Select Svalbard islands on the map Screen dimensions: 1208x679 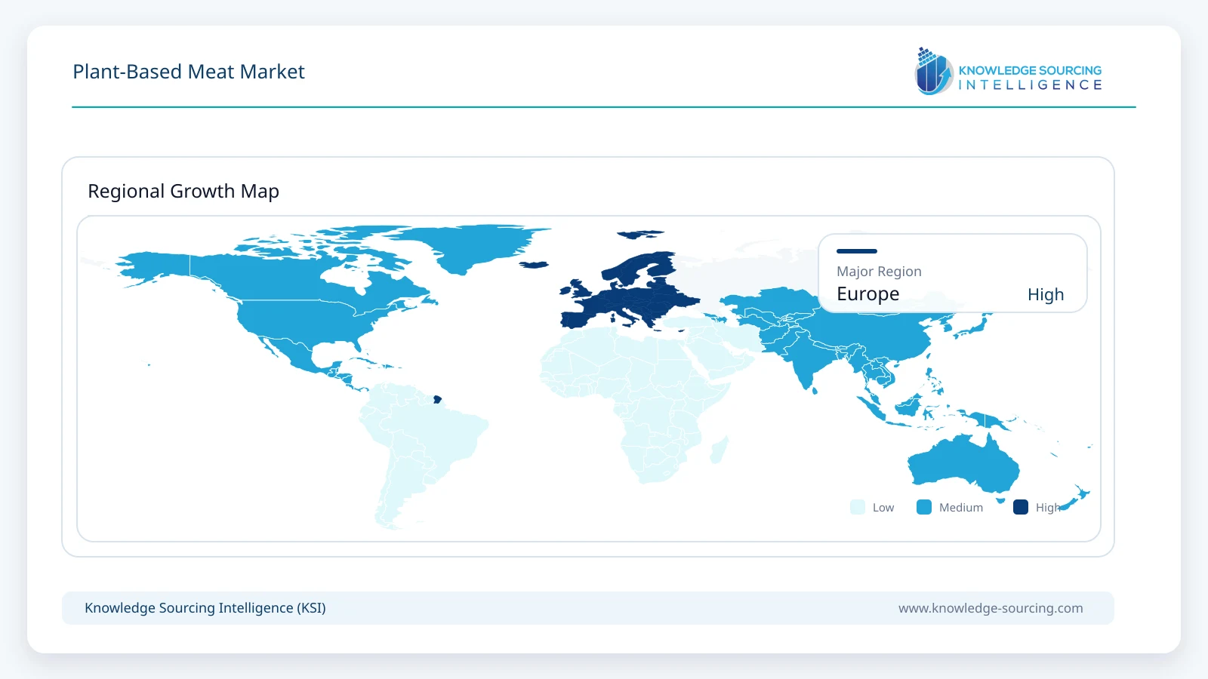(x=640, y=235)
